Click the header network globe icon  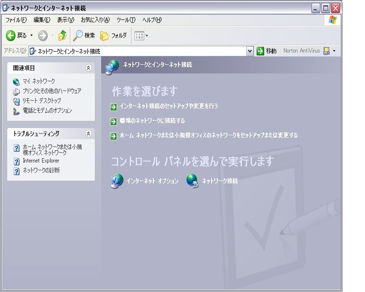coord(112,67)
